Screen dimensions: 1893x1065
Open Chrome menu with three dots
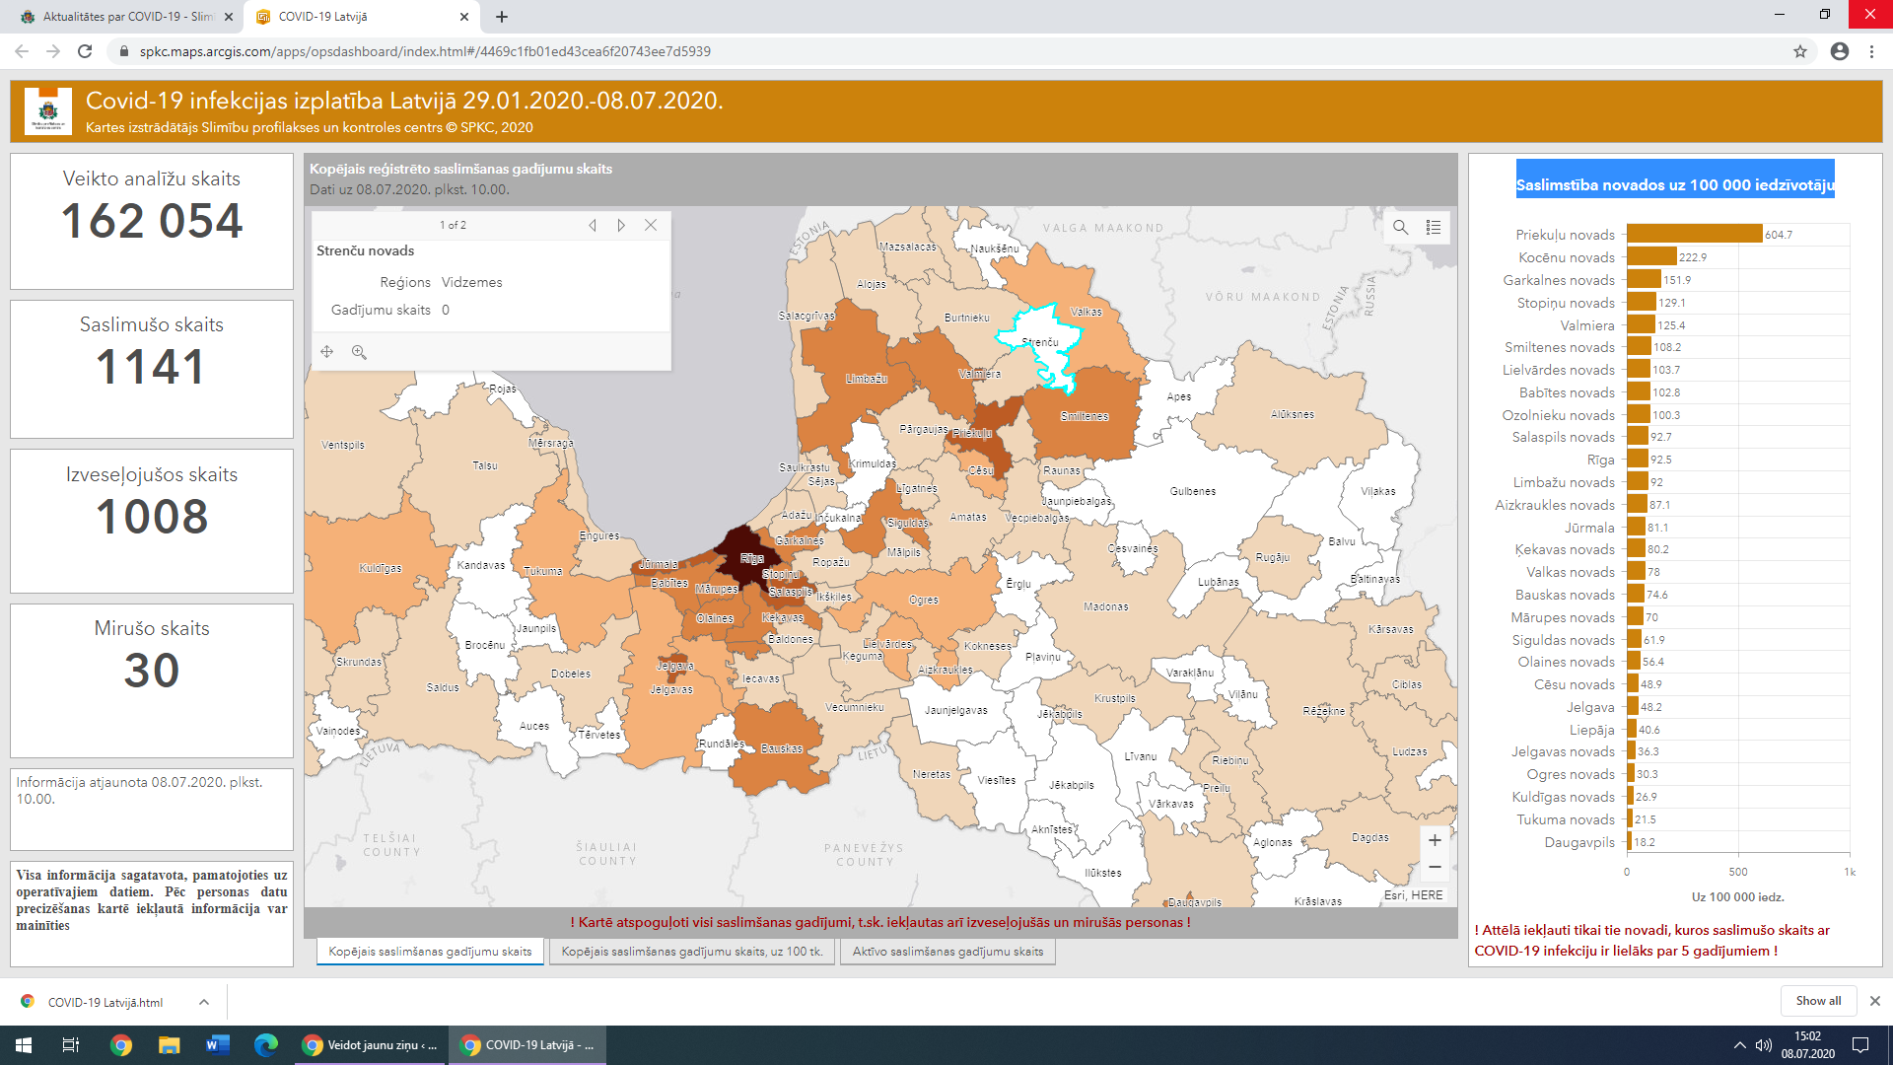click(1871, 51)
